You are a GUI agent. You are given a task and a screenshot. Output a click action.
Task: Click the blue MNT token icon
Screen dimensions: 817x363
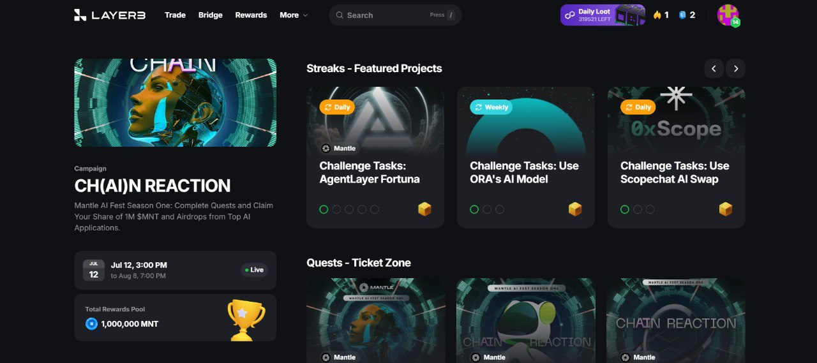click(x=91, y=324)
